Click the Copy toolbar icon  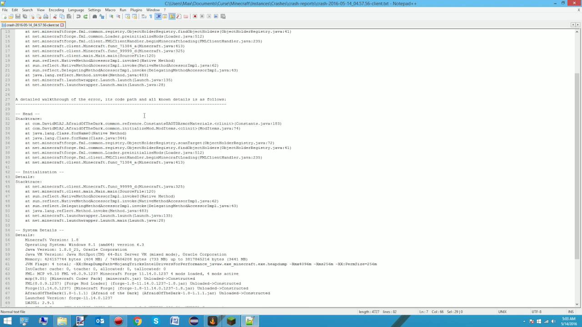(x=62, y=16)
